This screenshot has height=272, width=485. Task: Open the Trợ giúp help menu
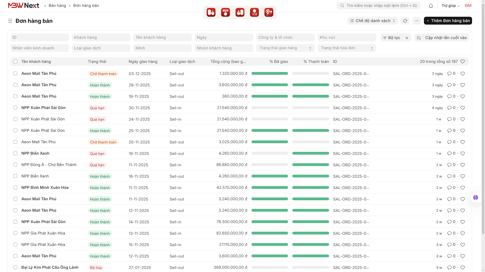tap(451, 6)
